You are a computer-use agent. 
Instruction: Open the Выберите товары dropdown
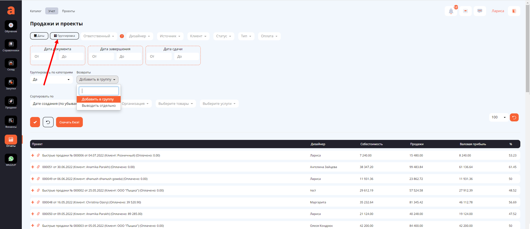pos(176,104)
